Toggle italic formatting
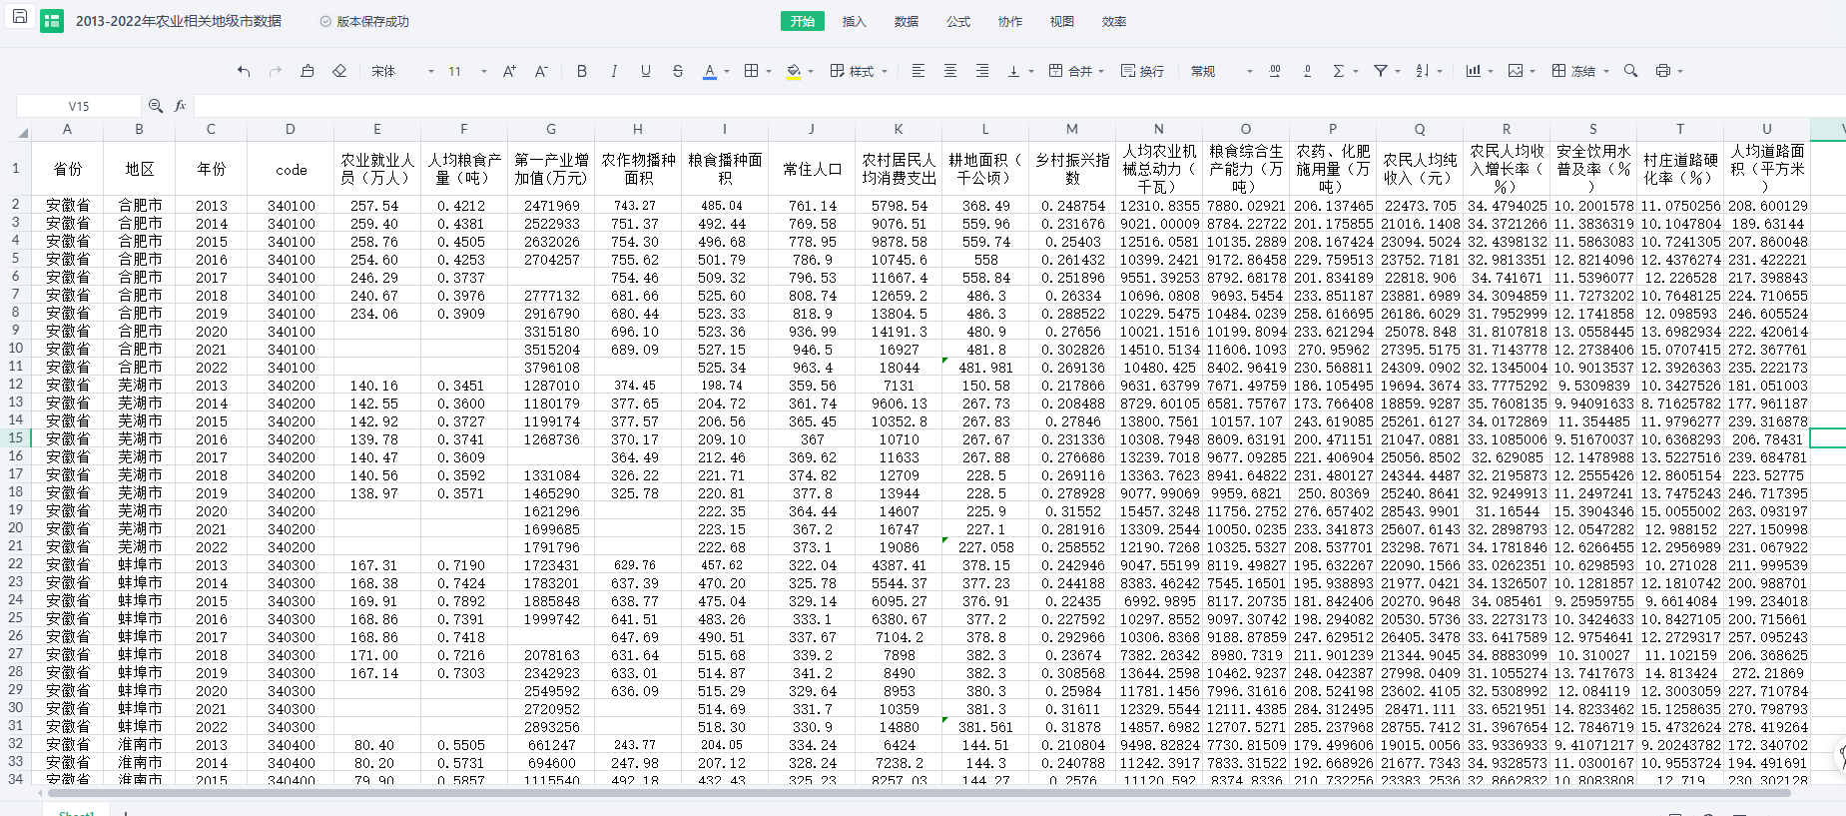Screen dimensions: 1846x816 pyautogui.click(x=614, y=71)
